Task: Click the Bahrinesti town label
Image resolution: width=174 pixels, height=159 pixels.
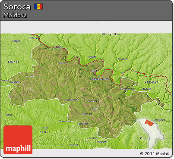Action: pos(87,114)
